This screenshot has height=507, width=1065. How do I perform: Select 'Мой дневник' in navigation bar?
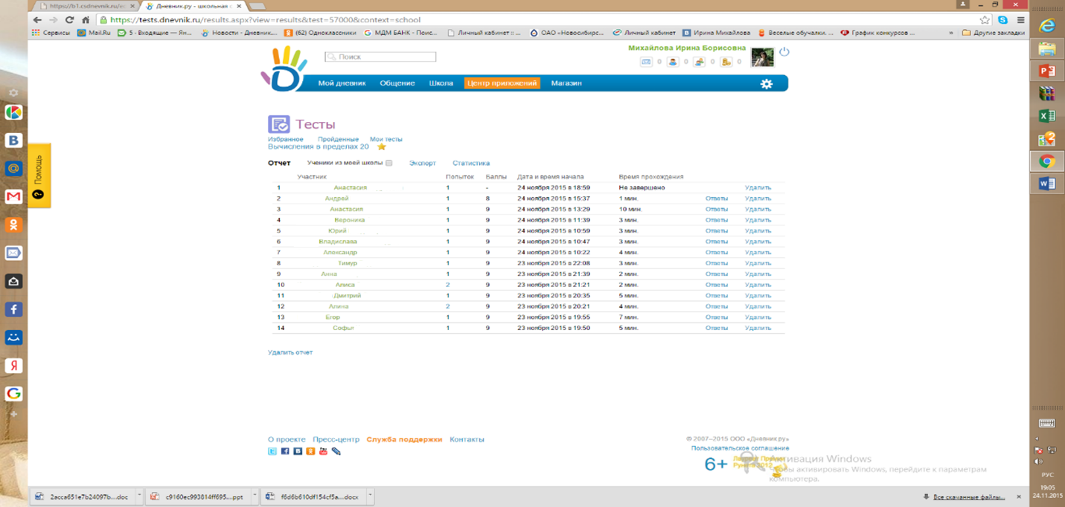(x=342, y=83)
